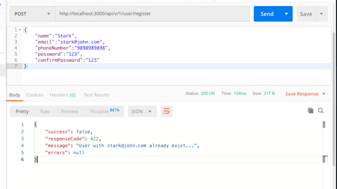
Task: Switch to response Body tab
Action: (x=14, y=95)
